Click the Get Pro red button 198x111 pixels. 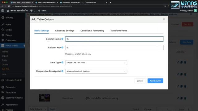coord(187,24)
